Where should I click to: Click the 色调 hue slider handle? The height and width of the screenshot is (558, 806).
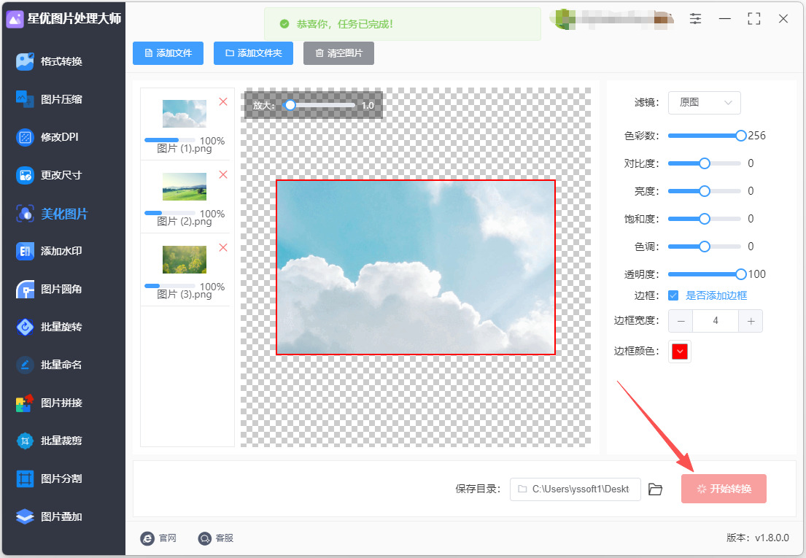705,247
